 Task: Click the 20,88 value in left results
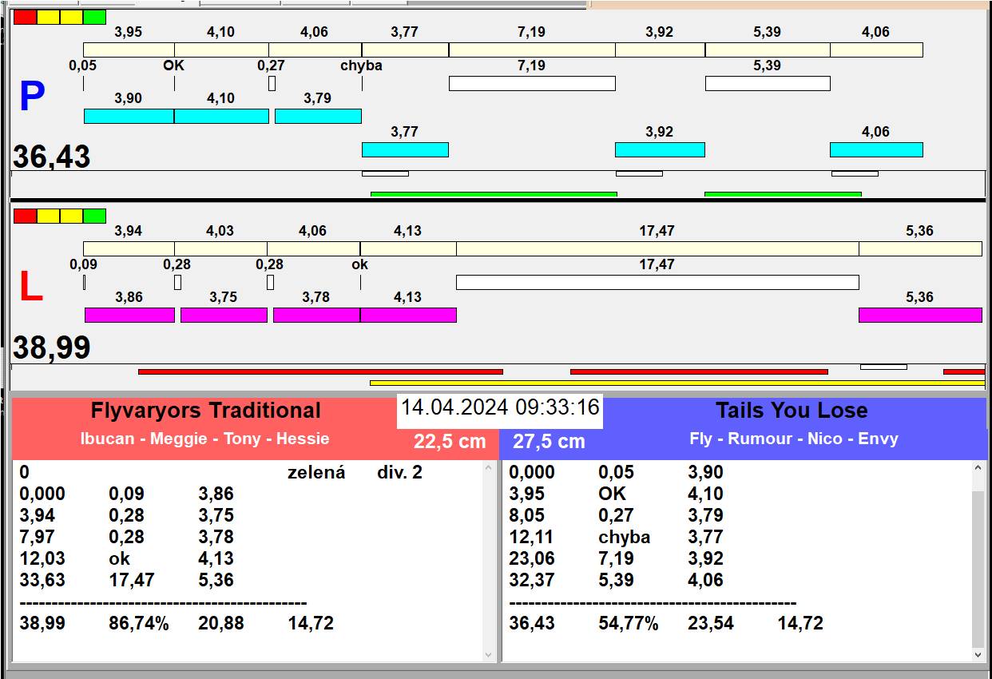click(x=221, y=623)
